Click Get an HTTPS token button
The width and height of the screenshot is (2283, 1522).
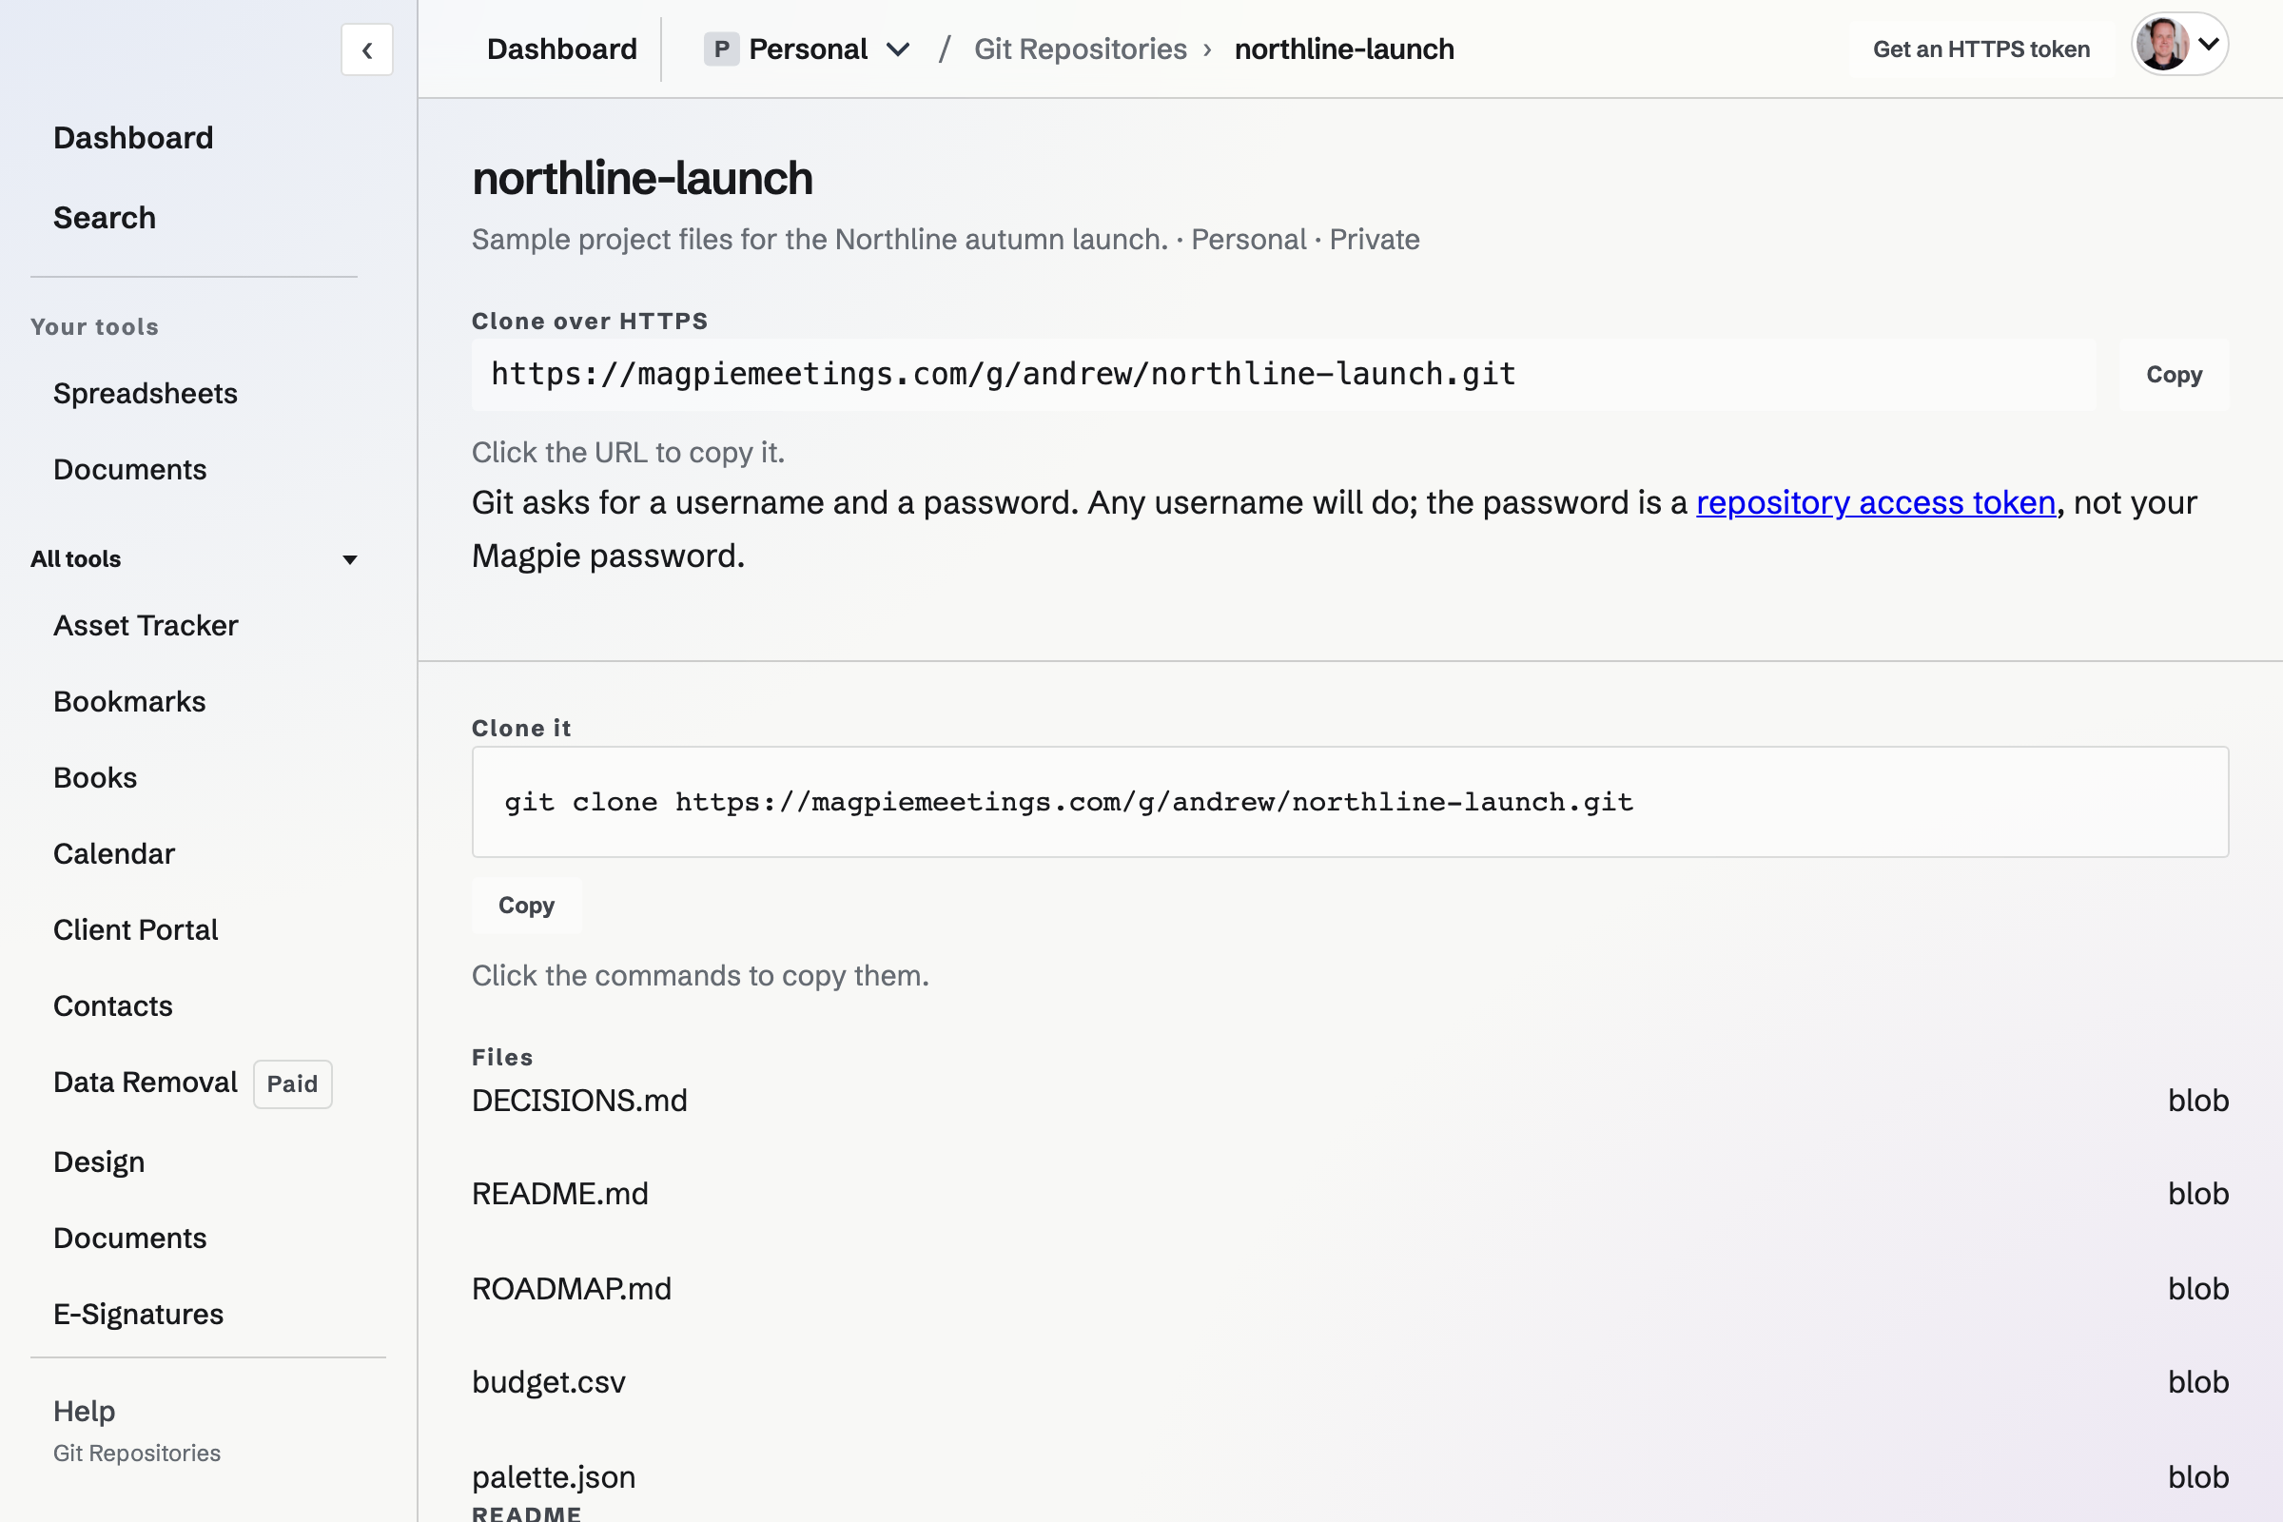[x=1981, y=49]
